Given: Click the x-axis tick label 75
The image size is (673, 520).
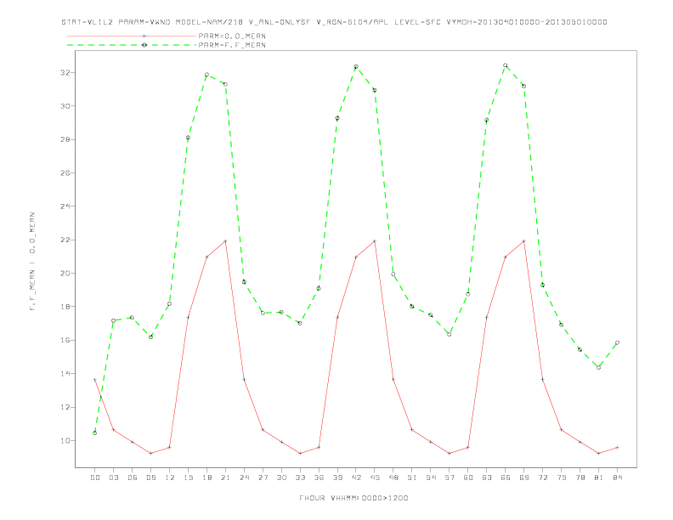Looking at the screenshot, I should 562,478.
